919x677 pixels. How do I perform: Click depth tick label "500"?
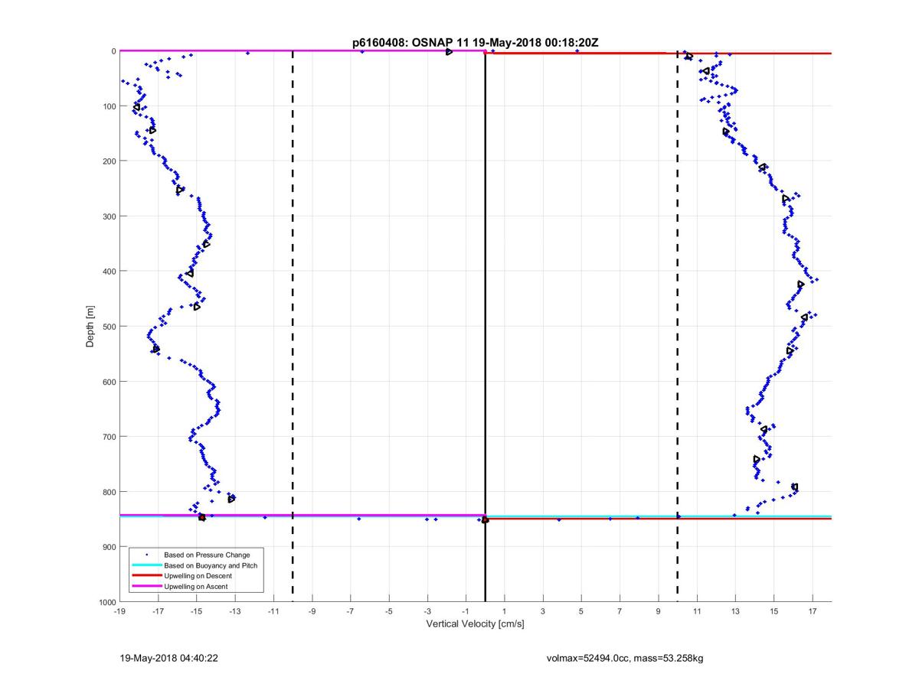(110, 327)
